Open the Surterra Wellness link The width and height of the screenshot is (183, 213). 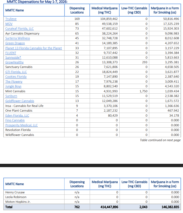(17, 38)
